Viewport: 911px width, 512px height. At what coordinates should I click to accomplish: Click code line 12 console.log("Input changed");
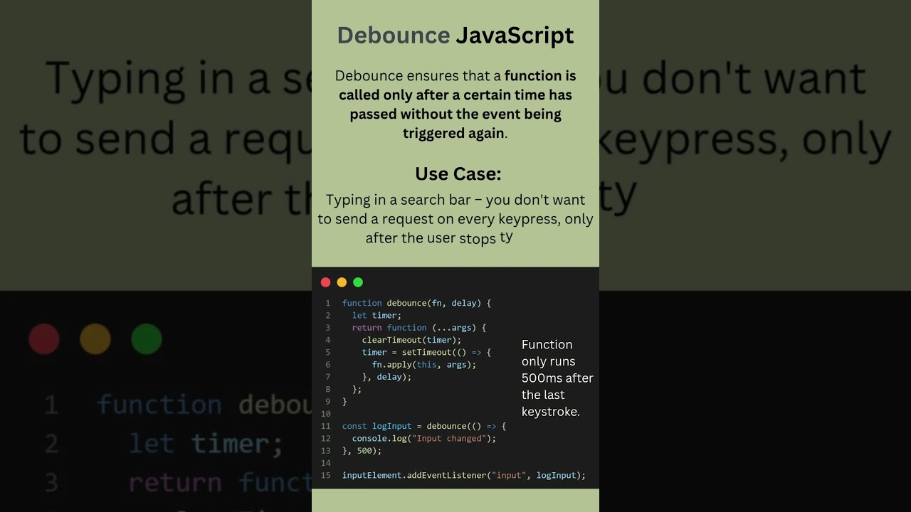click(x=424, y=438)
